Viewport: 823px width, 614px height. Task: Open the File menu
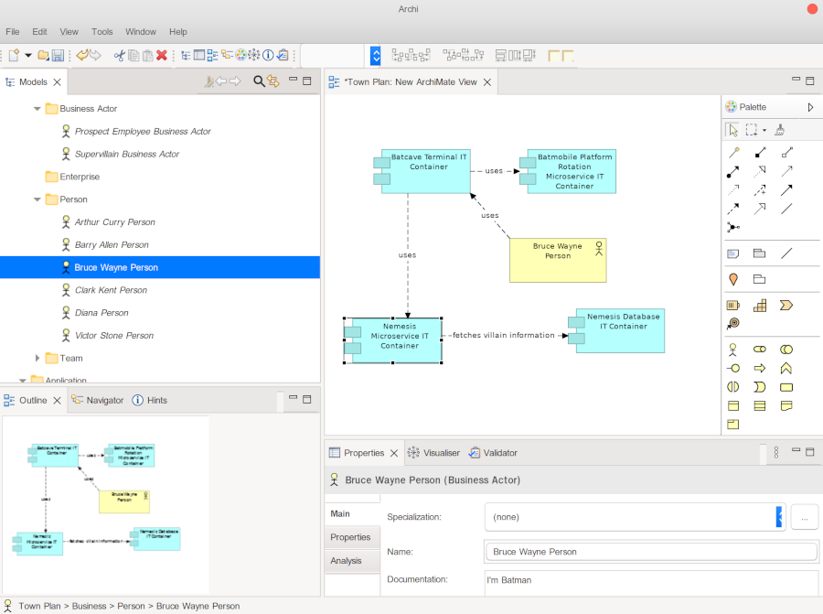point(13,31)
